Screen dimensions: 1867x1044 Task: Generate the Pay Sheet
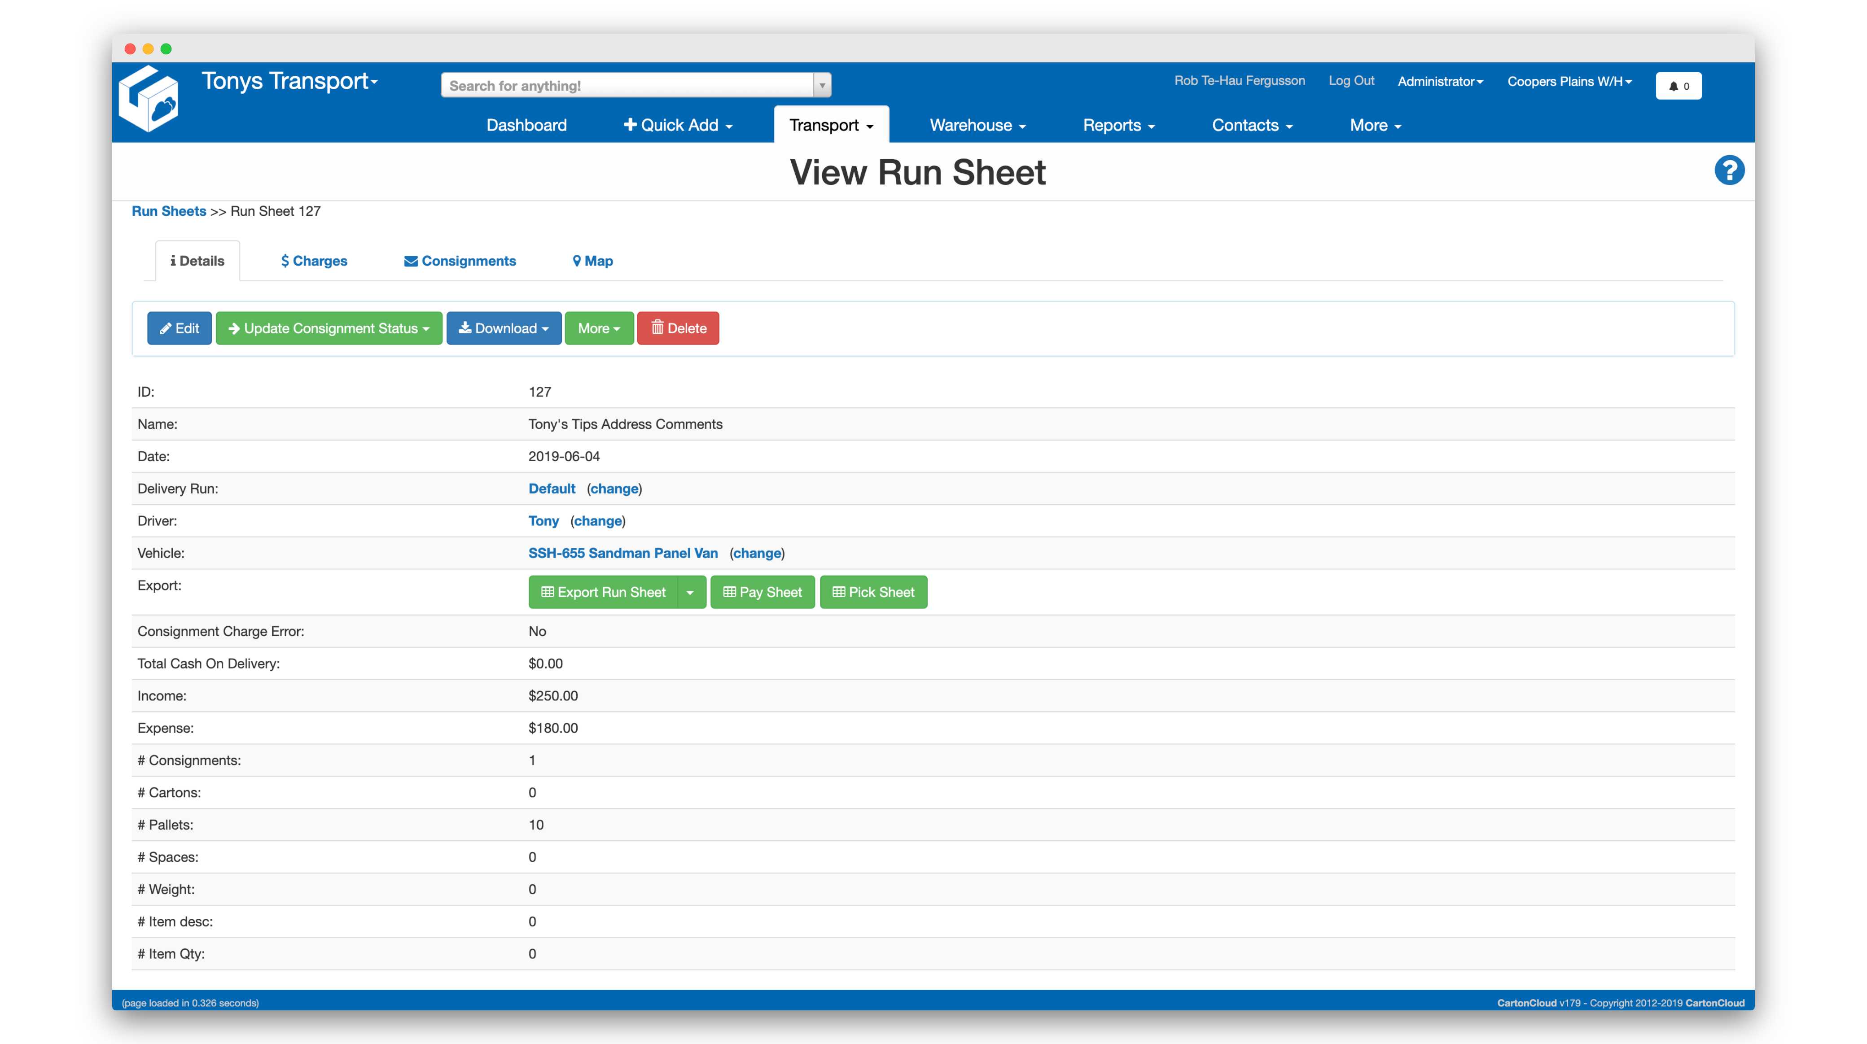pos(763,592)
